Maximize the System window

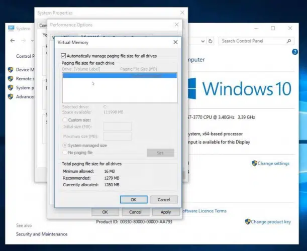tap(273, 29)
